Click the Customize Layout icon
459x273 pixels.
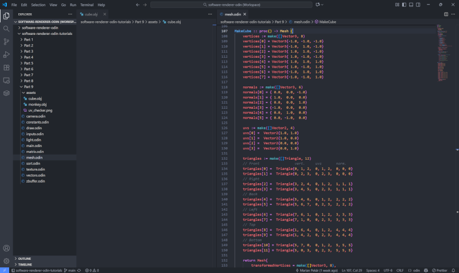(397, 5)
